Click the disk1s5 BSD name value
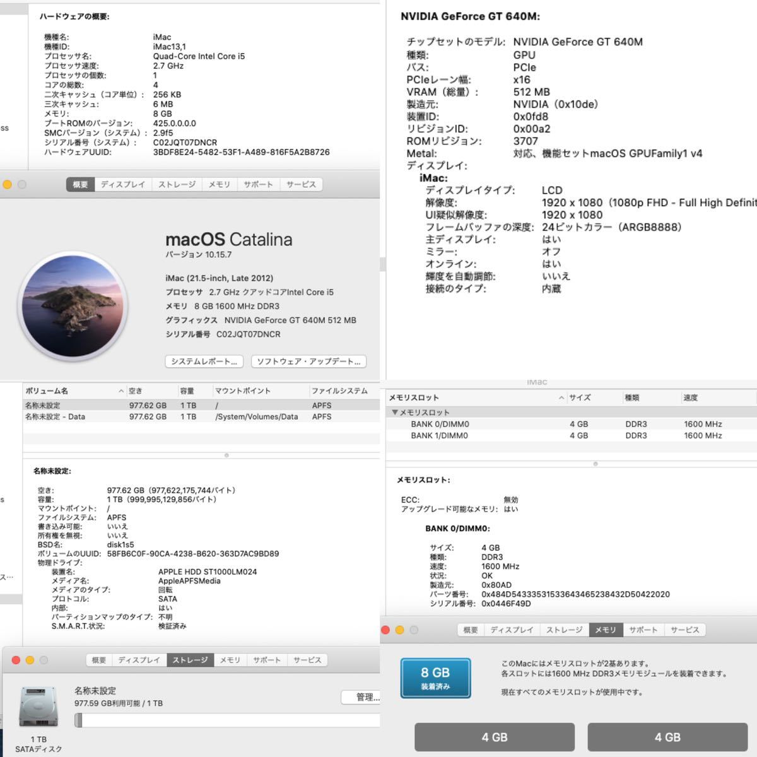The height and width of the screenshot is (757, 757). (120, 544)
